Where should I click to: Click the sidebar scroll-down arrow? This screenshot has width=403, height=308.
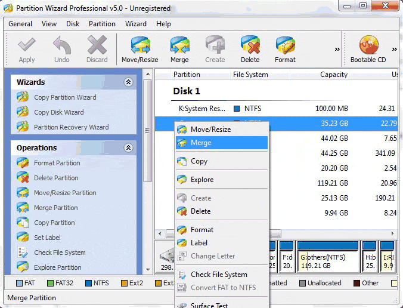pos(148,269)
